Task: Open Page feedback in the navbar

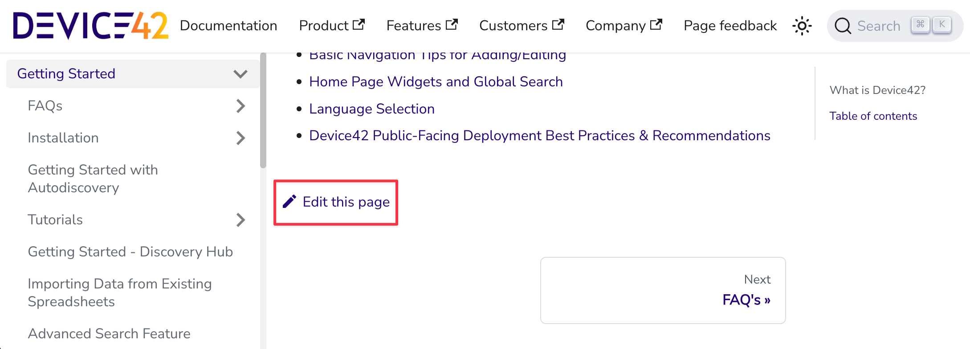Action: [x=730, y=26]
